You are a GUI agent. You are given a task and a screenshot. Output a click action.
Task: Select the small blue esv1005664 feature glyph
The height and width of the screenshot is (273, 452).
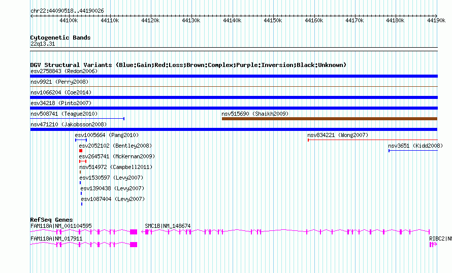(x=81, y=140)
